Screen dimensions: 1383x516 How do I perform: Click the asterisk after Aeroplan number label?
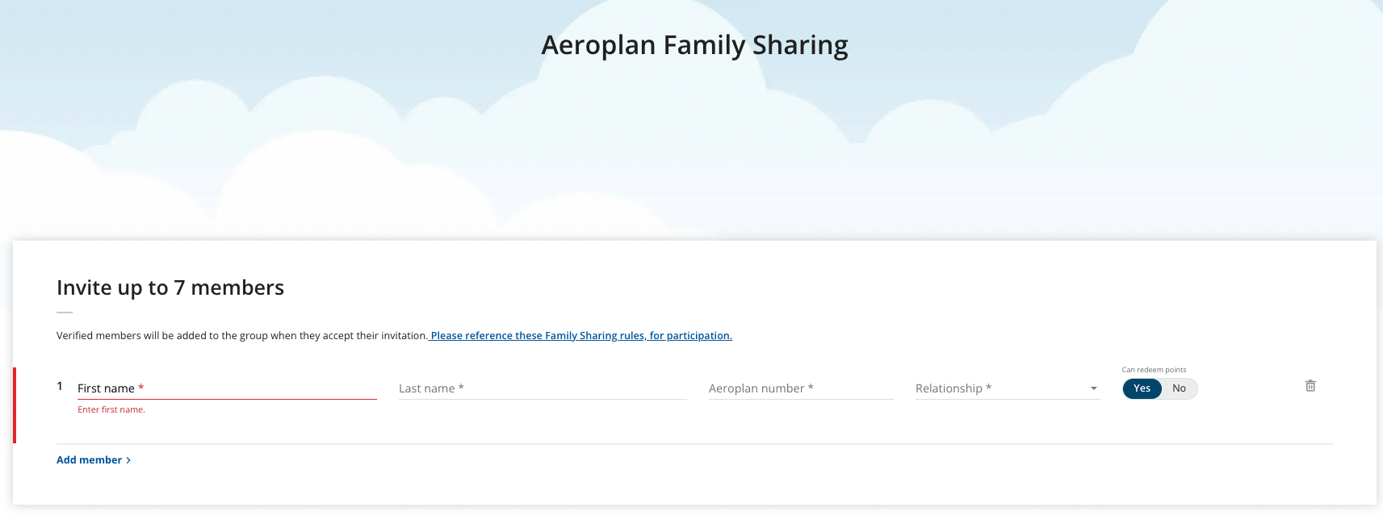click(811, 388)
